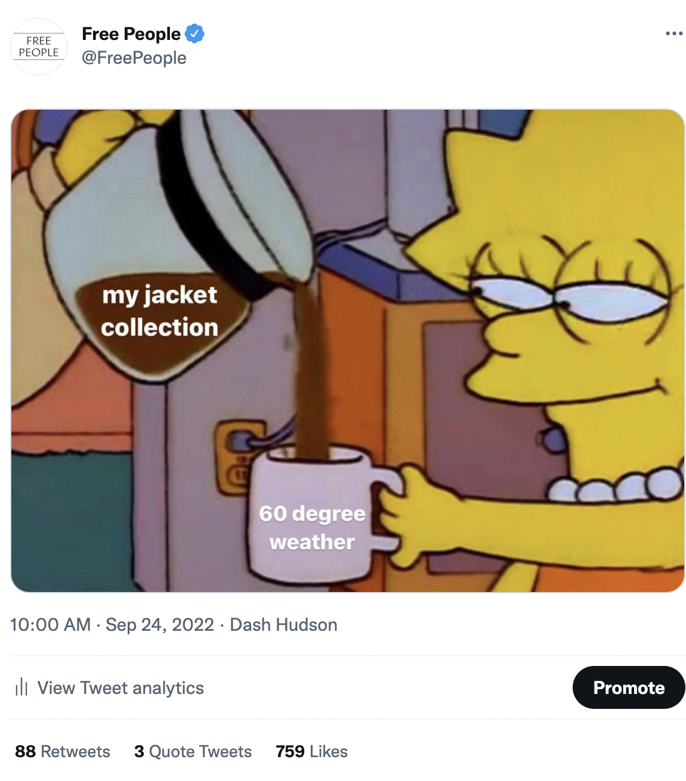Open the Dash Hudson source link
This screenshot has height=781, width=686.
[283, 625]
